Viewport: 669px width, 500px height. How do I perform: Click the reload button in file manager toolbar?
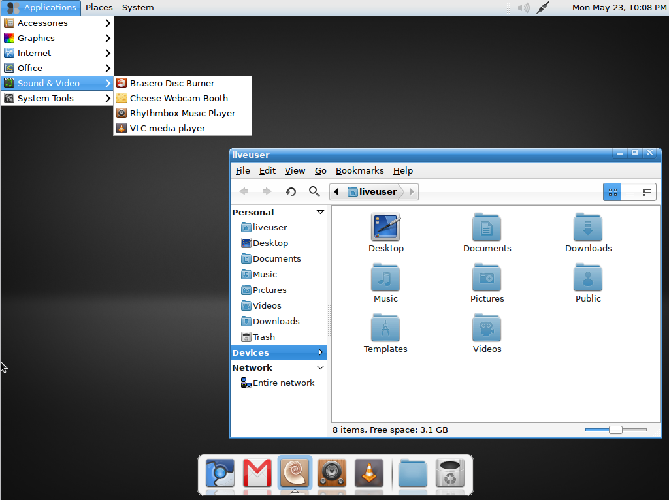click(291, 191)
